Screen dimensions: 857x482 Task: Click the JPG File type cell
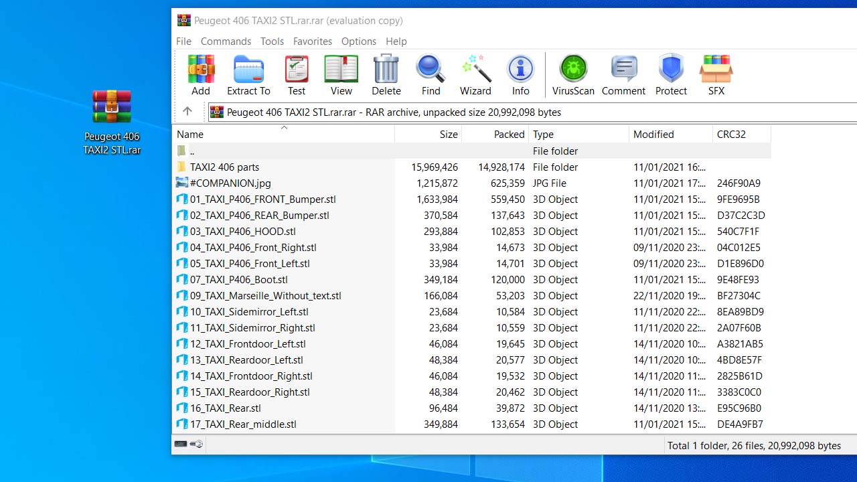[550, 183]
